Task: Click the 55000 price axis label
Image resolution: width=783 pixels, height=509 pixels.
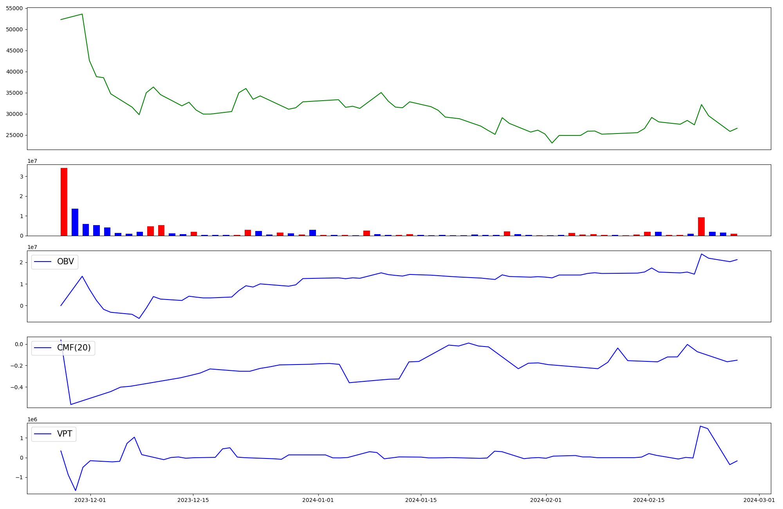Action: click(x=14, y=8)
